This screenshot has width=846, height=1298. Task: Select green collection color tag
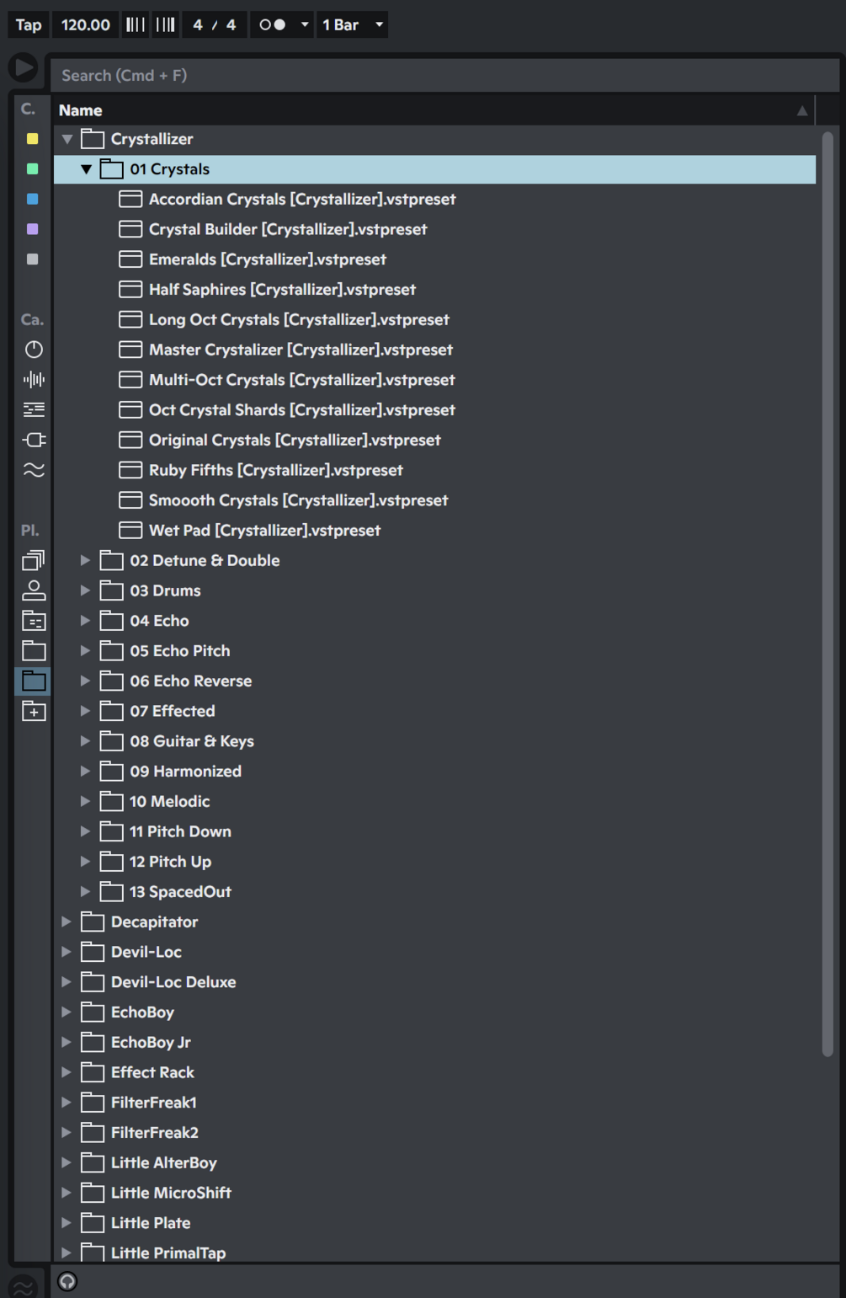click(x=33, y=169)
